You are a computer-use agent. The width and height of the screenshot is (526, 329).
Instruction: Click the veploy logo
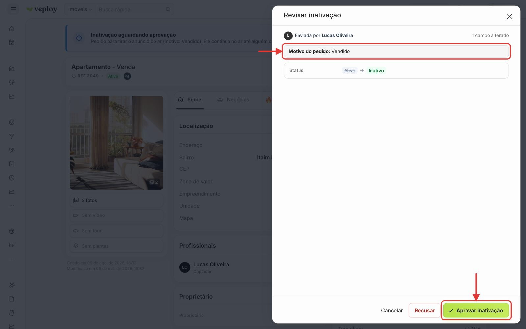click(42, 9)
